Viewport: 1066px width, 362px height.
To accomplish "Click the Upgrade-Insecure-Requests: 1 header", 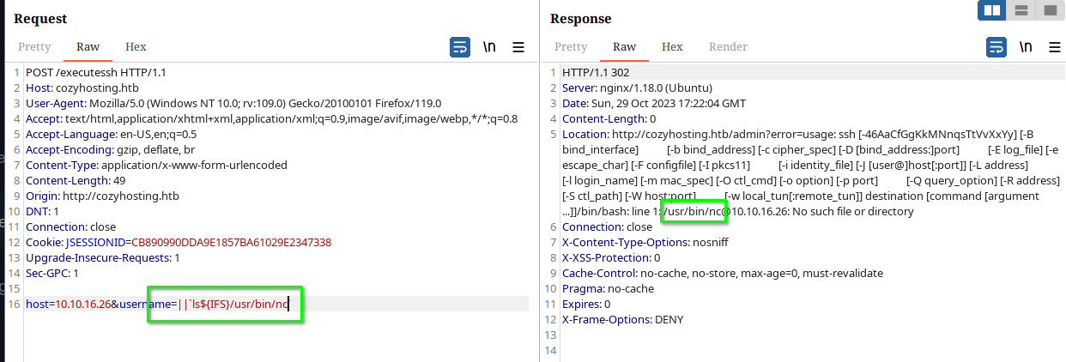I will pos(103,257).
